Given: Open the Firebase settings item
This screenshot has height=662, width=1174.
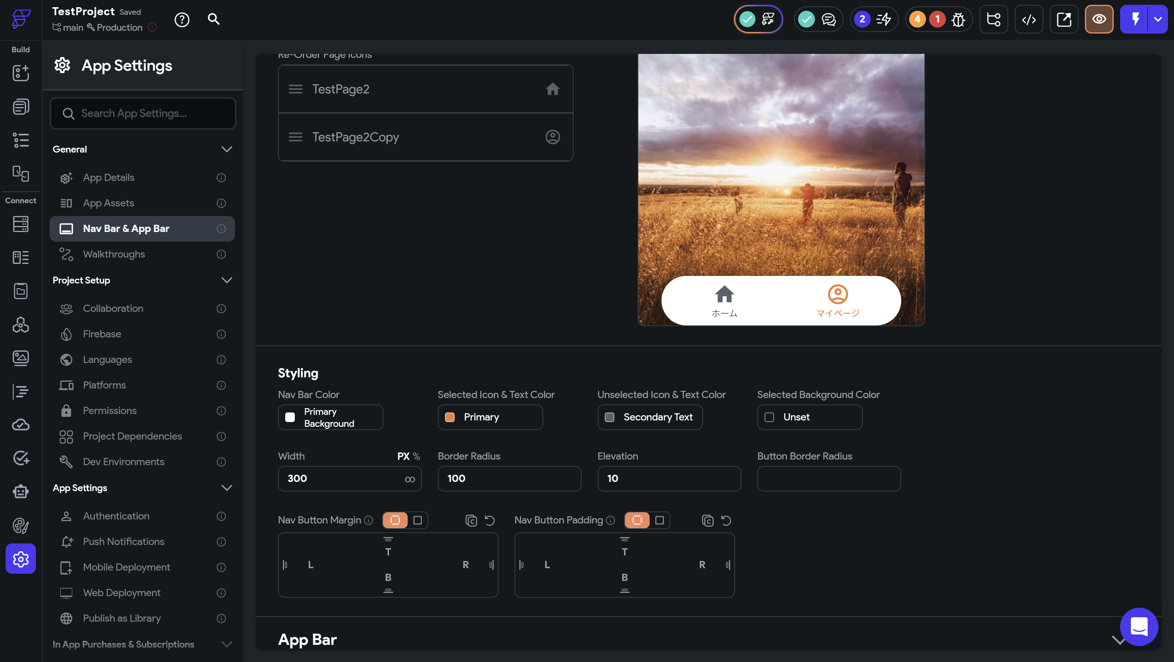Looking at the screenshot, I should [102, 334].
